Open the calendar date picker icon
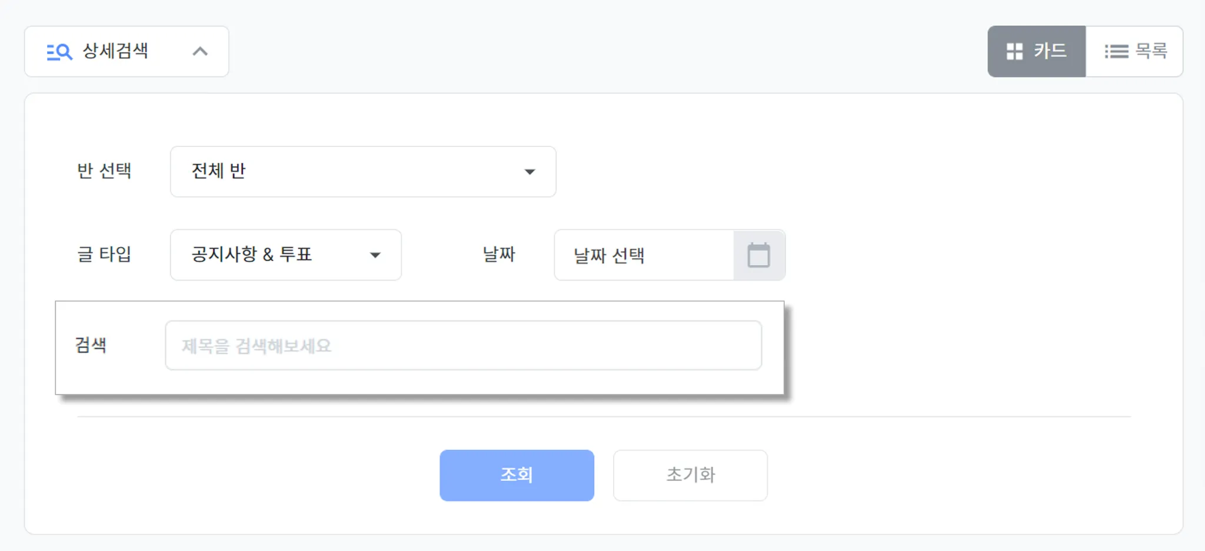This screenshot has height=551, width=1205. pyautogui.click(x=758, y=255)
